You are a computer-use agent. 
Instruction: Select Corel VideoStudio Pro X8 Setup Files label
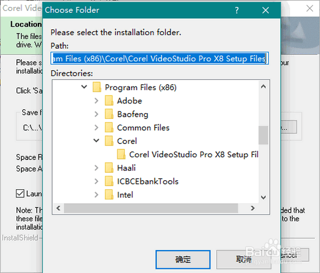(194, 155)
